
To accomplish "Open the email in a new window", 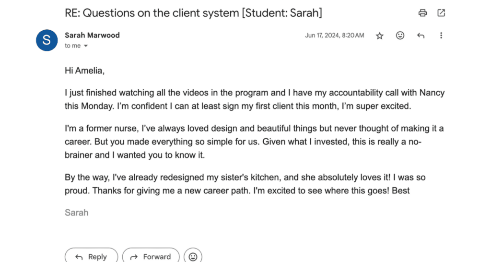I will pos(441,13).
